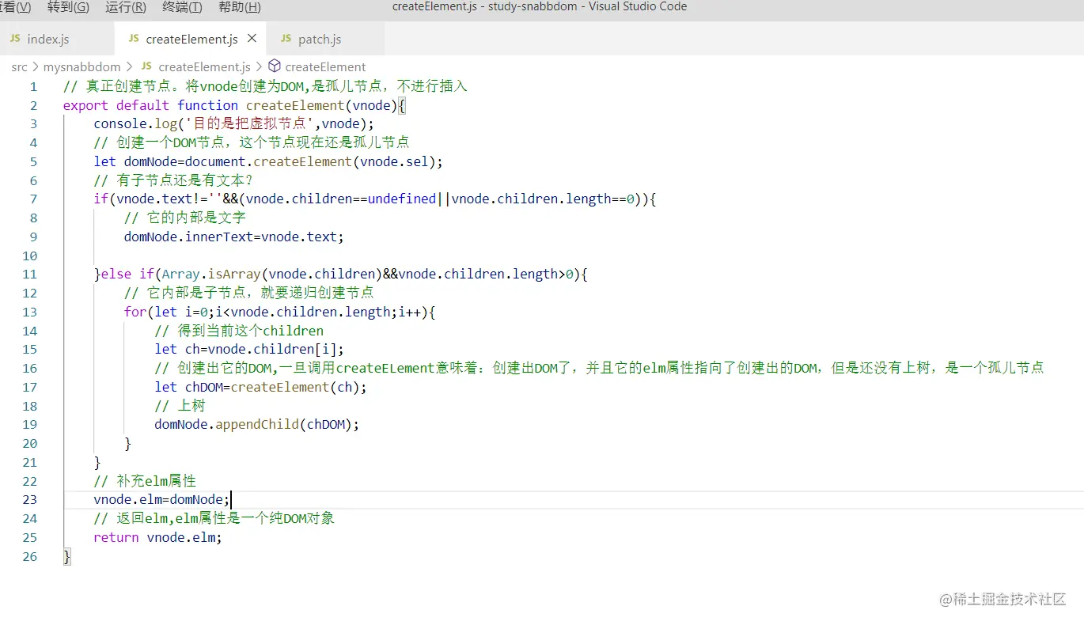Open the 终端 menu
This screenshot has width=1084, height=625.
180,7
